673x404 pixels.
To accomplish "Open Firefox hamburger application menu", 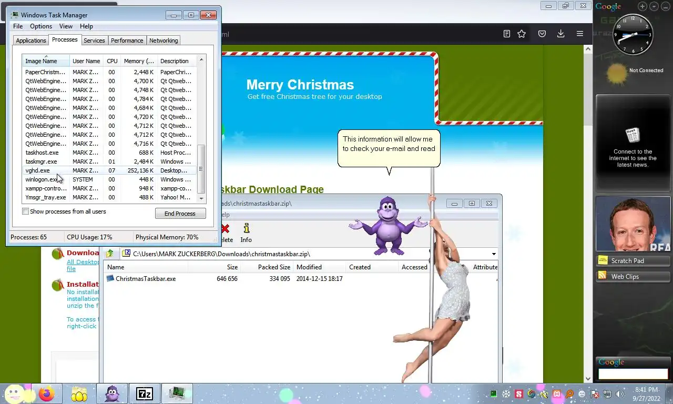I will coord(580,34).
